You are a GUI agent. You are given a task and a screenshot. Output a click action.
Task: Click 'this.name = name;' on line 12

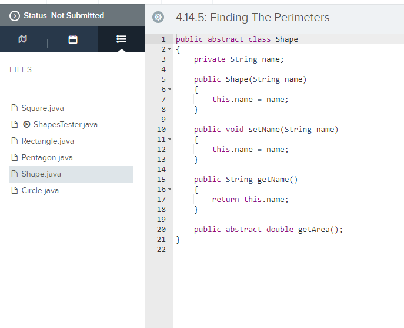pyautogui.click(x=250, y=150)
